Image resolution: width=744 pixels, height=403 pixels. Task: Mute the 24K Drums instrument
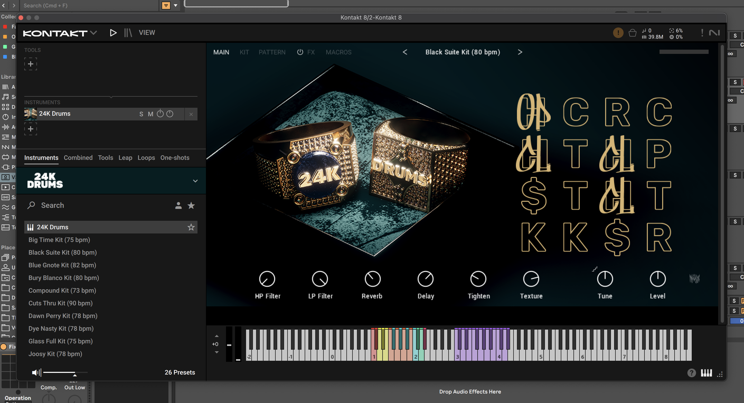(150, 114)
